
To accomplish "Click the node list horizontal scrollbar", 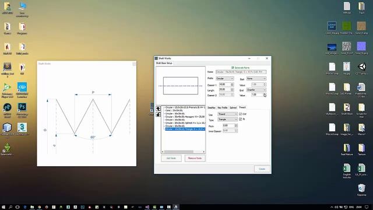I will [179, 152].
